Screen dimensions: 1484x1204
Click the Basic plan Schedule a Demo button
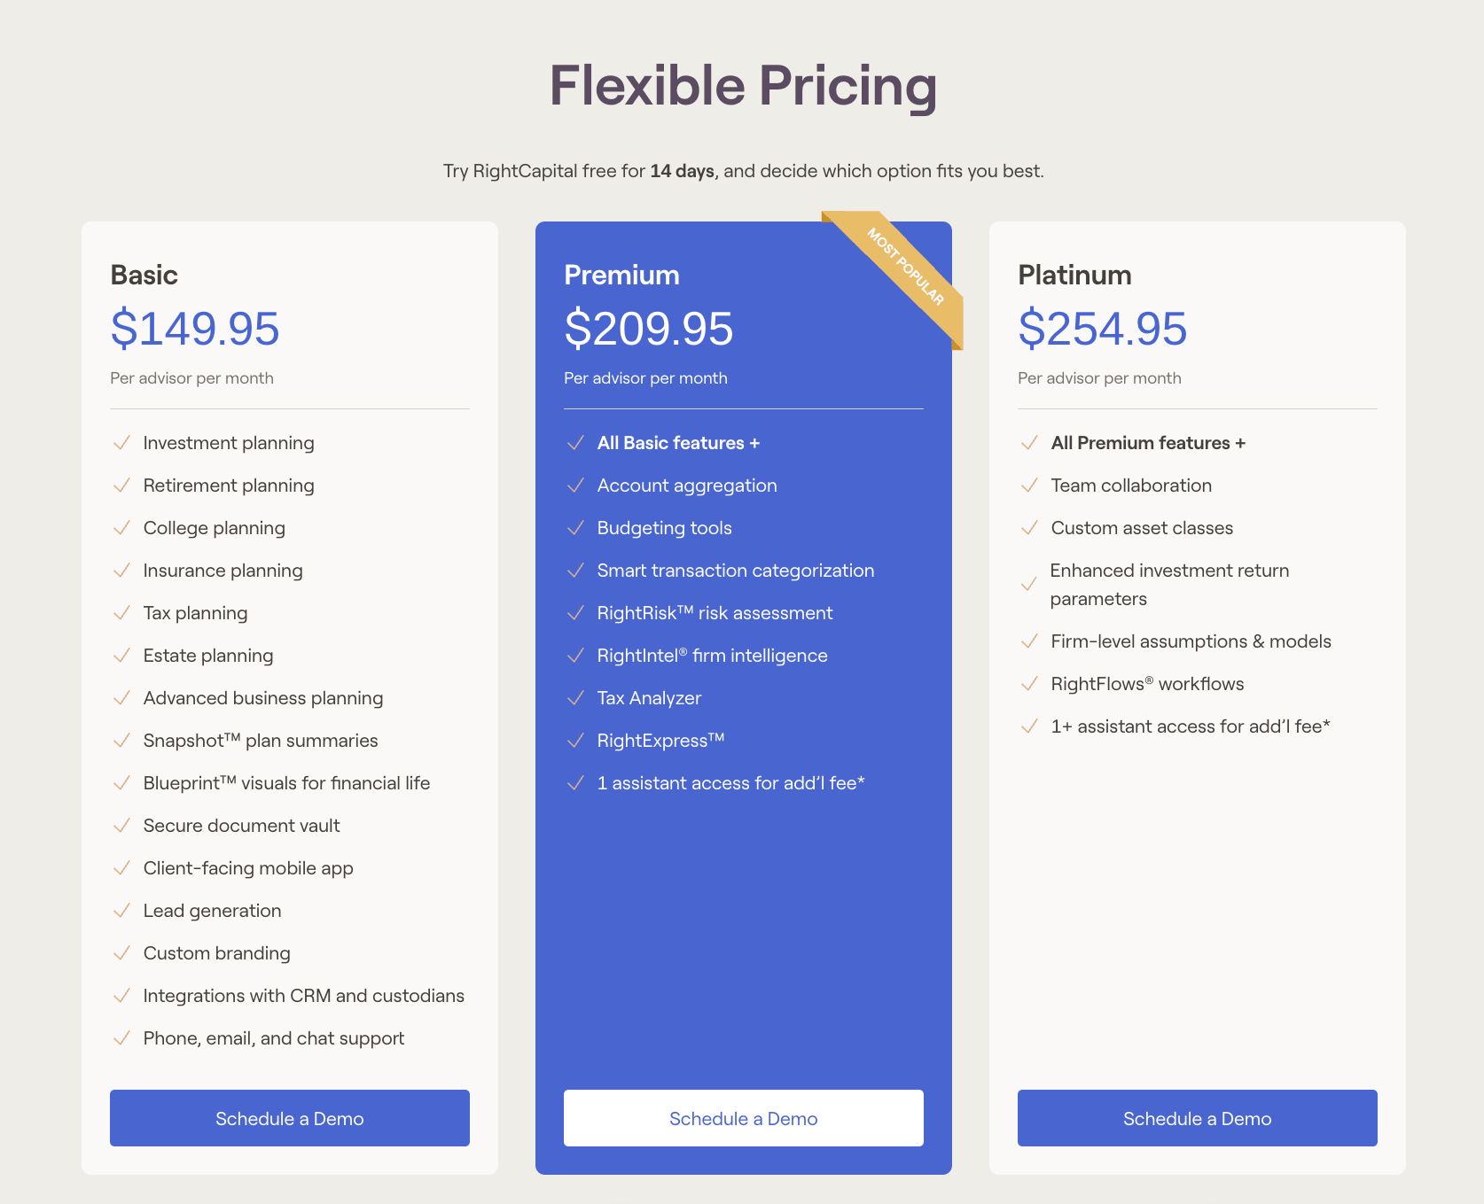click(x=289, y=1118)
